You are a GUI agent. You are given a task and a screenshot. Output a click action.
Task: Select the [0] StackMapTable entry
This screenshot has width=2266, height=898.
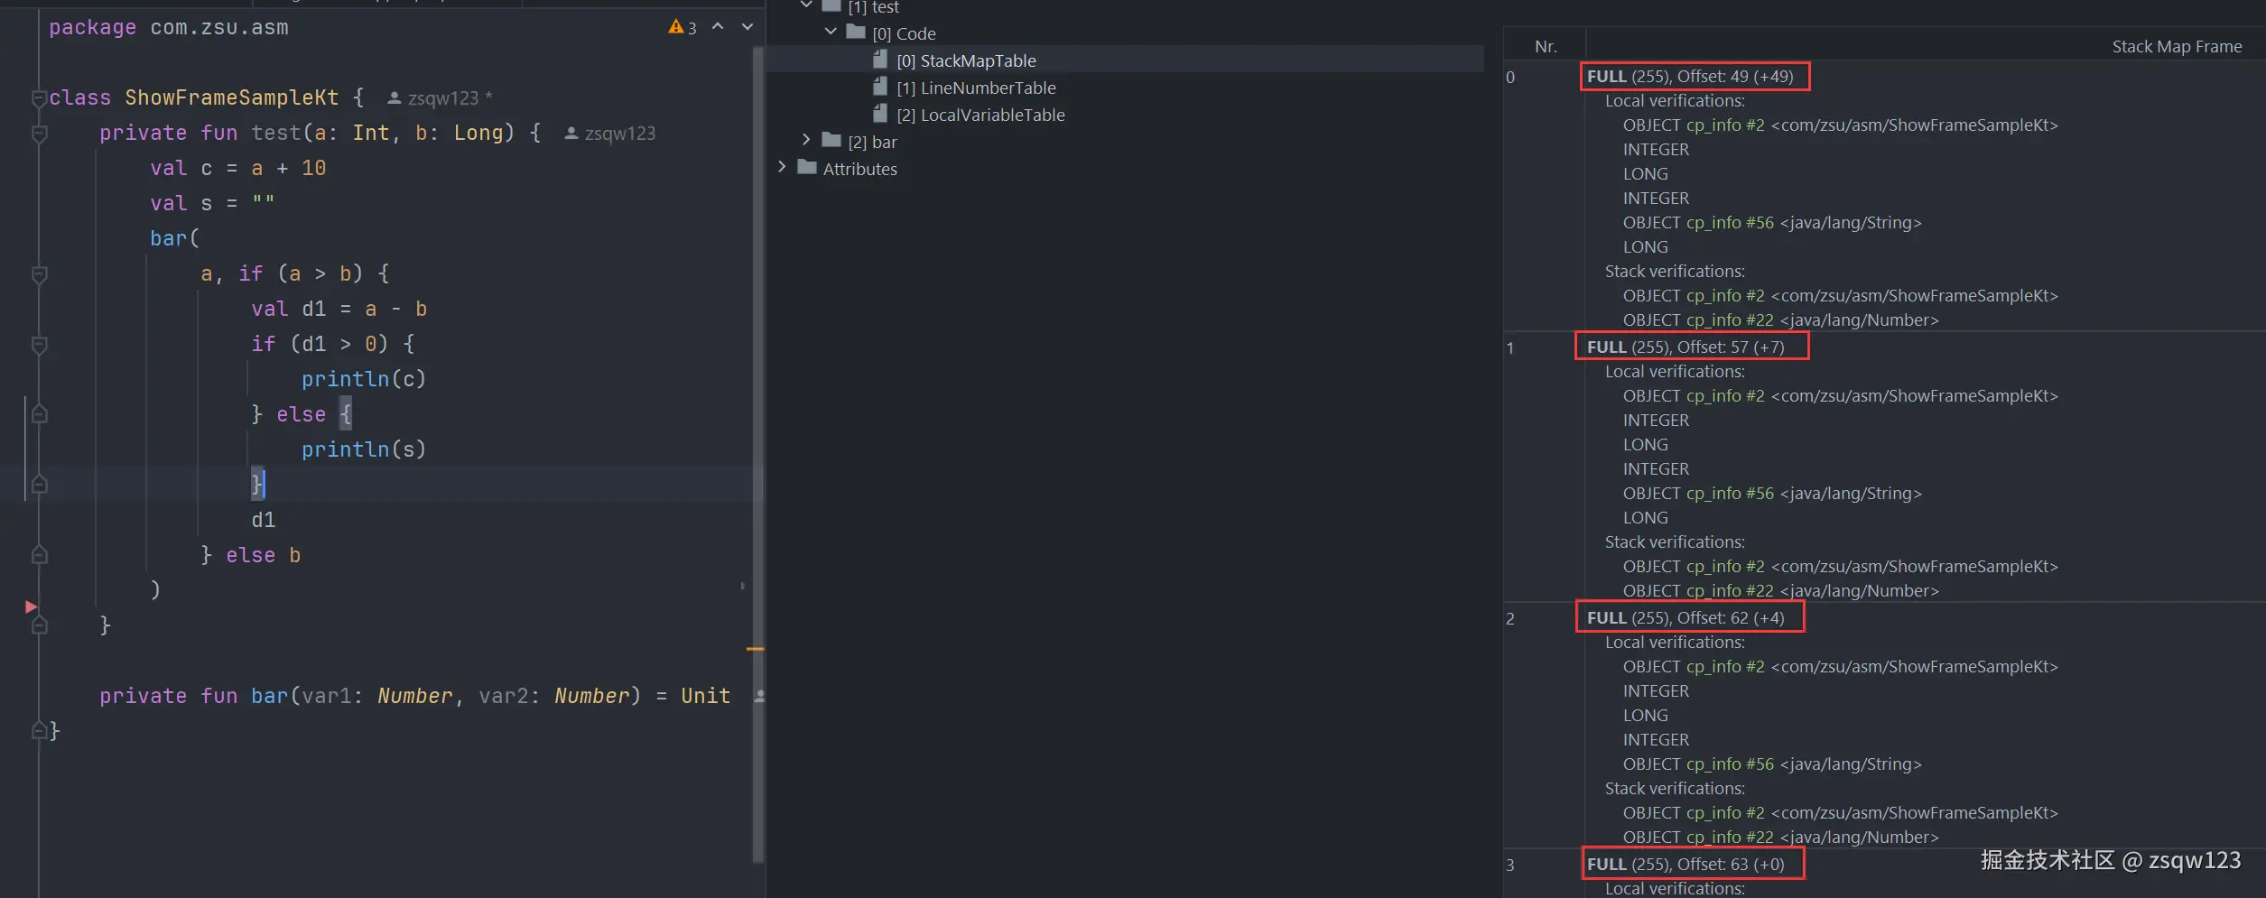(x=966, y=60)
